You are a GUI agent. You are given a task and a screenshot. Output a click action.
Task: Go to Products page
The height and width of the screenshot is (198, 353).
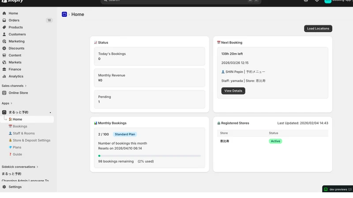(x=15, y=27)
